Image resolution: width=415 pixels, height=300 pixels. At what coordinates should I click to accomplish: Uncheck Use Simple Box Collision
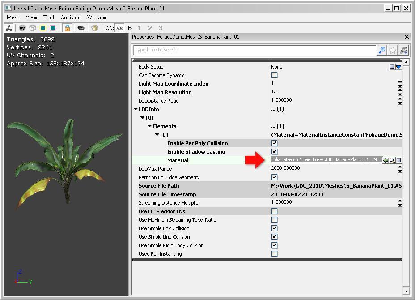275,228
